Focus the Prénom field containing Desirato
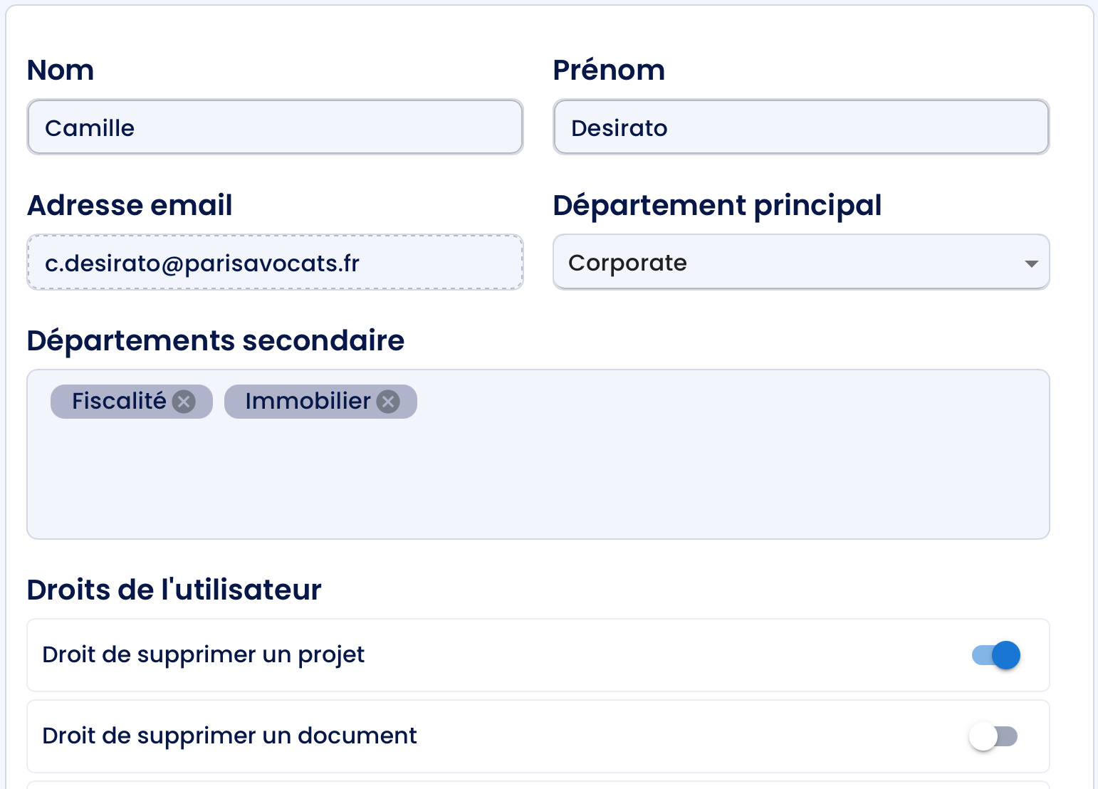This screenshot has height=789, width=1098. click(801, 127)
